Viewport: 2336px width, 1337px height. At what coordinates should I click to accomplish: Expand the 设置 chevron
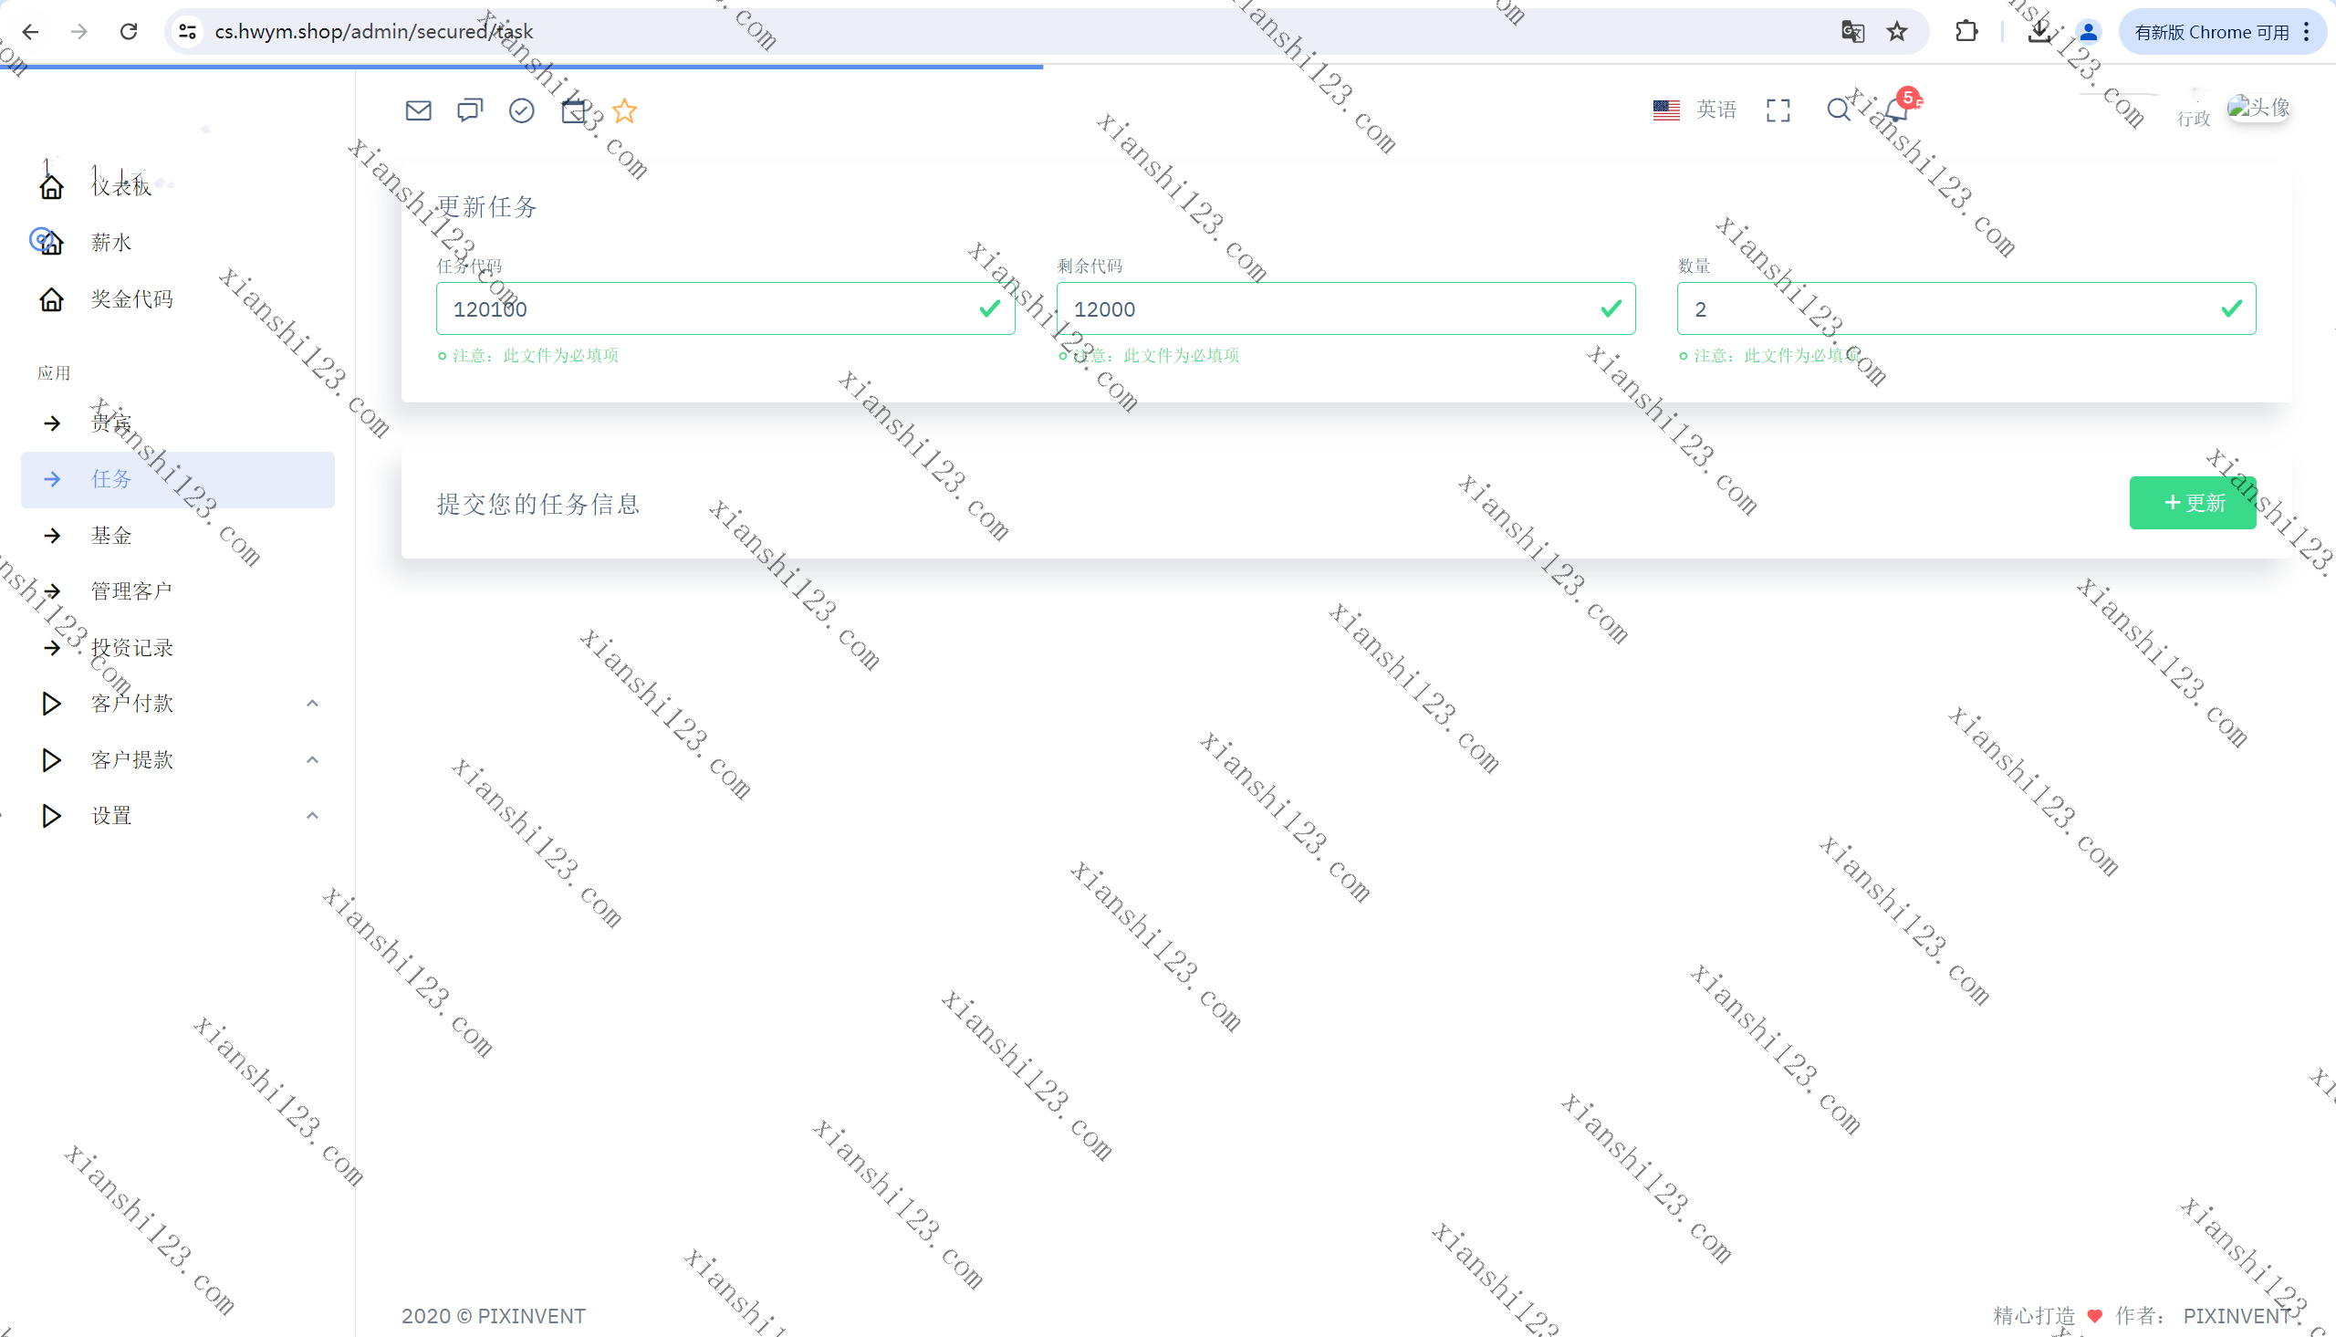tap(312, 816)
